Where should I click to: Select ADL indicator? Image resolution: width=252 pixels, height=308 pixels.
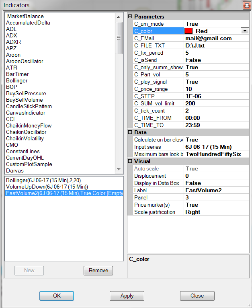(11, 29)
